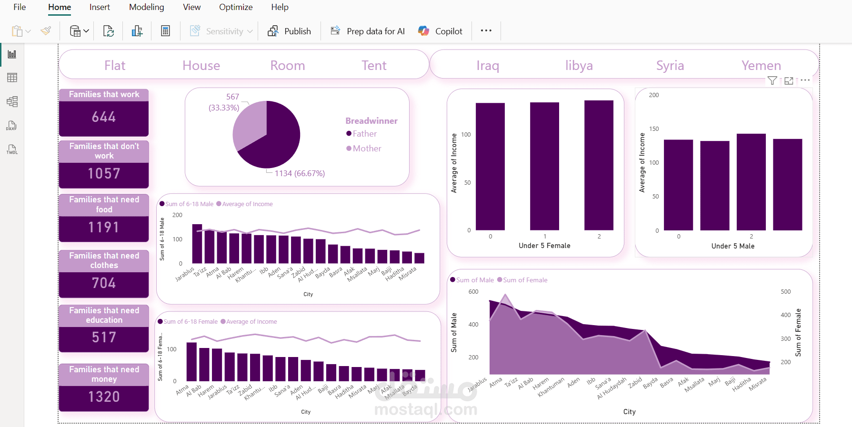Click the Mother legend color dot
The height and width of the screenshot is (427, 852).
[x=349, y=149]
